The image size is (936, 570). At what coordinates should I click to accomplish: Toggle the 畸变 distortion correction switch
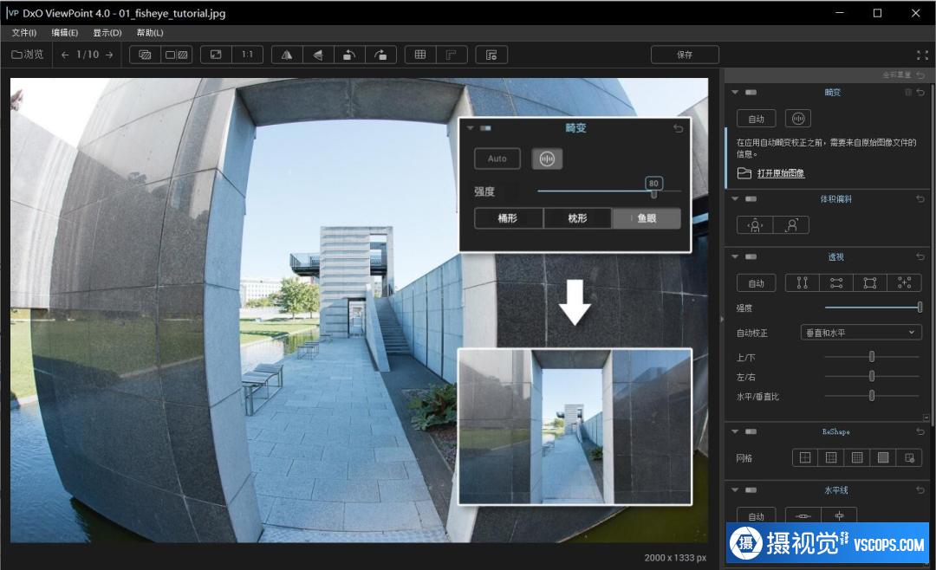click(751, 93)
